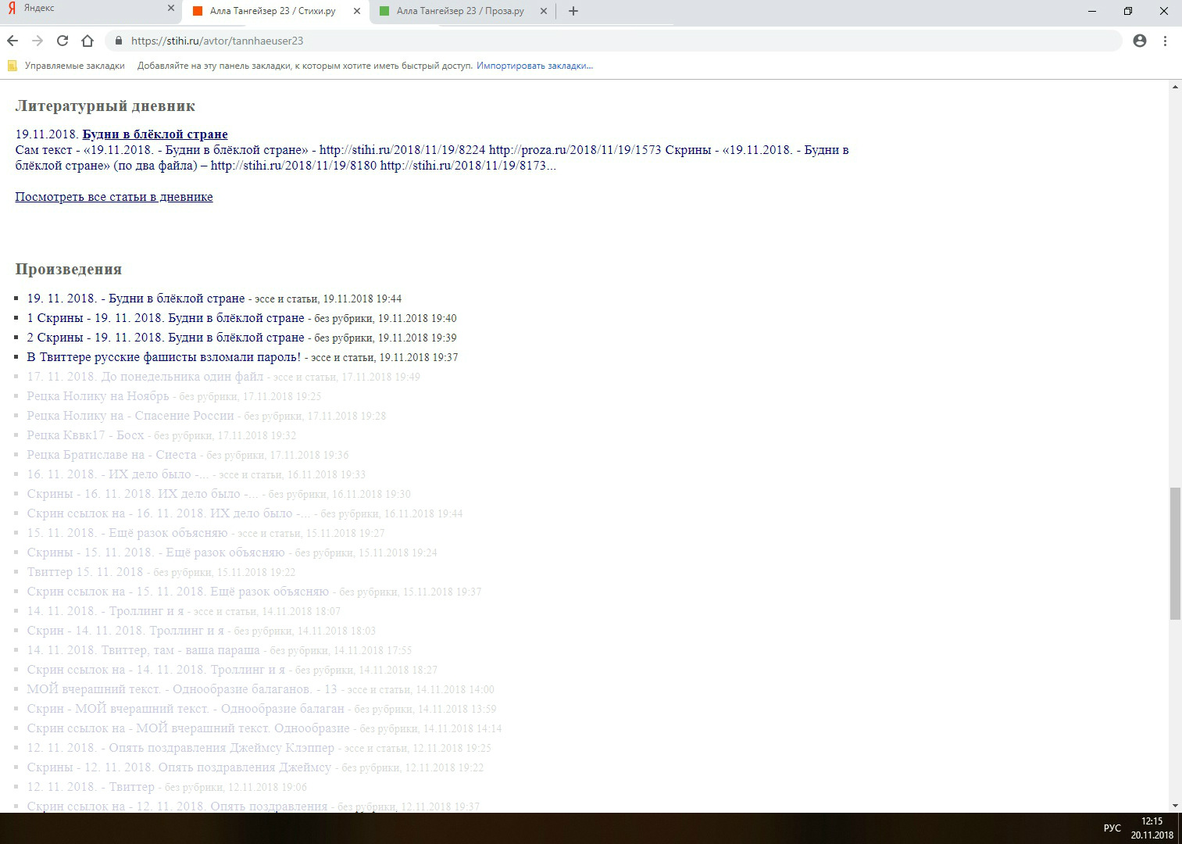
Task: Click the address bar URL field
Action: (547, 41)
